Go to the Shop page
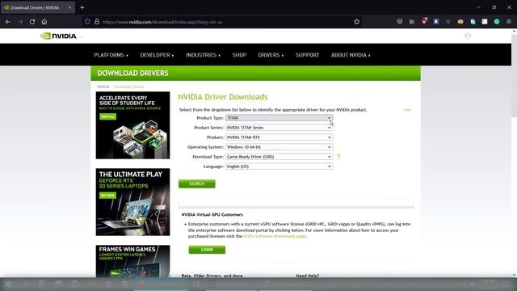 (239, 55)
